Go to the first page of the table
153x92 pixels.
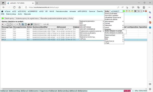point(3,24)
